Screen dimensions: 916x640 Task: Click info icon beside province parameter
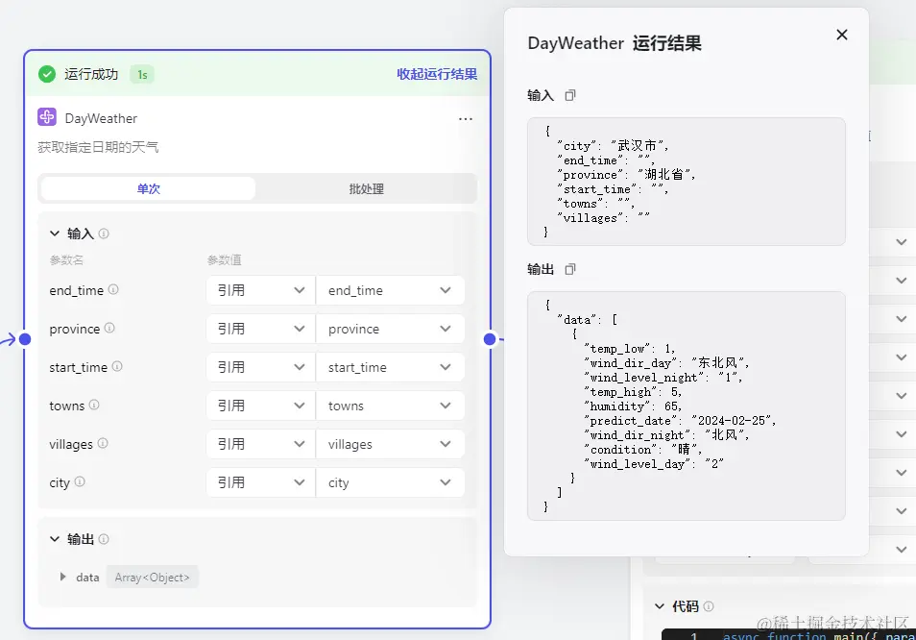point(109,328)
